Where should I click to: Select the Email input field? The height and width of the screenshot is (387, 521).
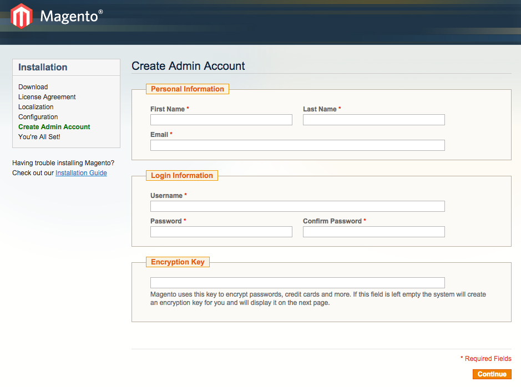[297, 145]
